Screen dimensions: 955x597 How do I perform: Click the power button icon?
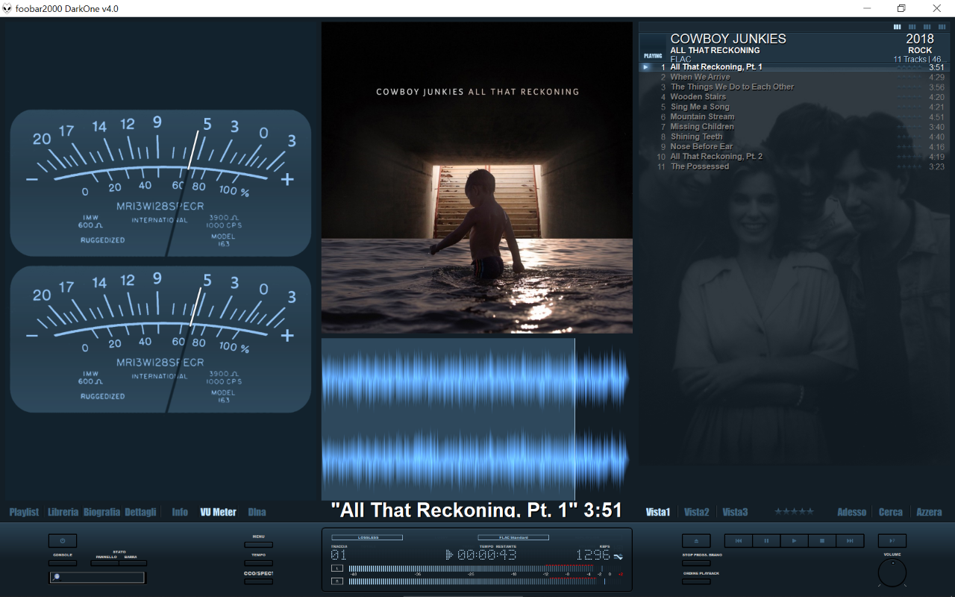(x=63, y=541)
